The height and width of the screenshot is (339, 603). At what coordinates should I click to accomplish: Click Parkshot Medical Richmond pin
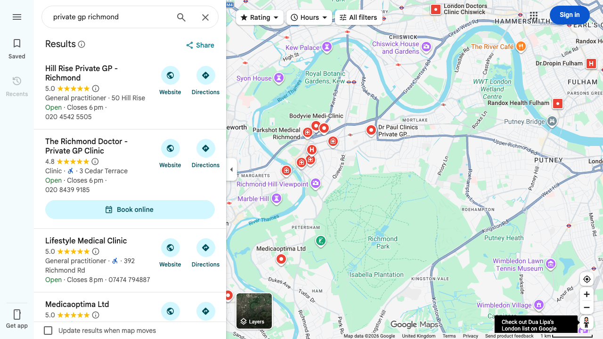click(308, 133)
